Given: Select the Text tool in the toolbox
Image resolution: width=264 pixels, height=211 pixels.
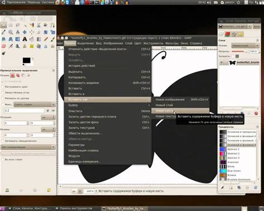Looking at the screenshot, I should (x=25, y=39).
